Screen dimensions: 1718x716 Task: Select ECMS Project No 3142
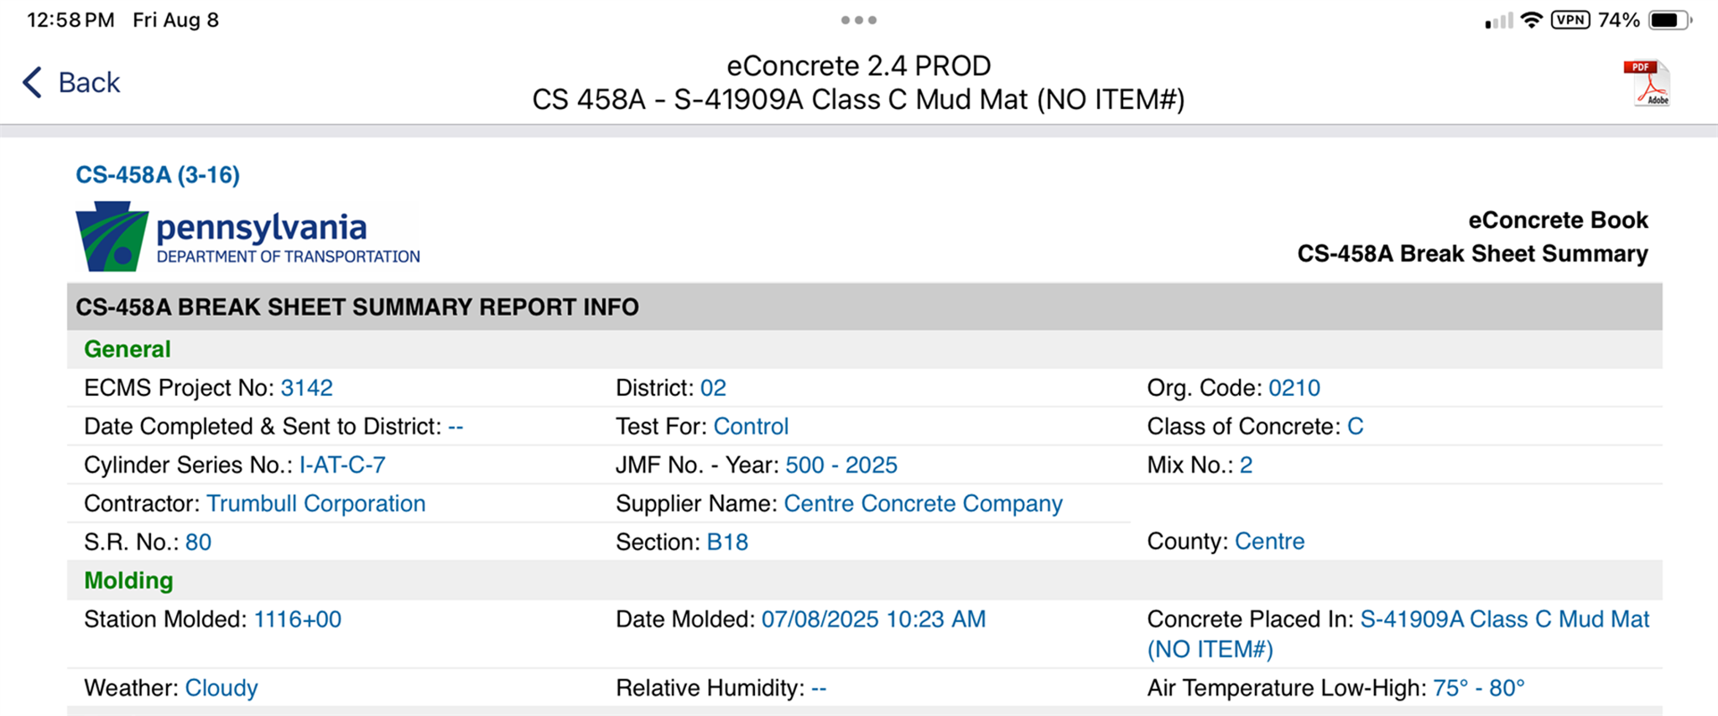pos(306,387)
